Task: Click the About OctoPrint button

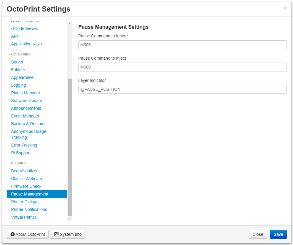Action: point(28,234)
